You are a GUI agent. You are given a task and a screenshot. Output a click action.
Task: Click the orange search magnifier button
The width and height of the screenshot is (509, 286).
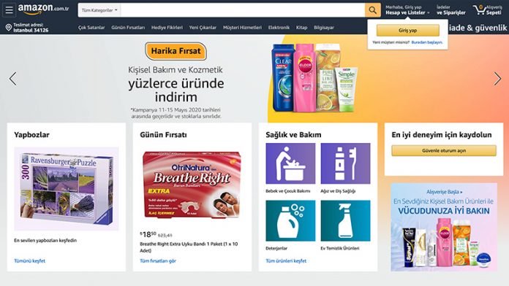(373, 10)
